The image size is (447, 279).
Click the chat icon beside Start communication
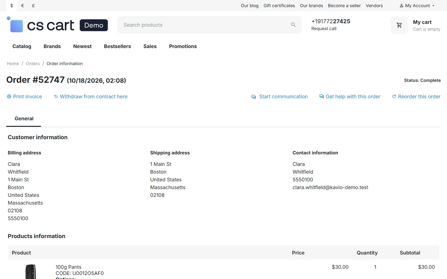(254, 97)
